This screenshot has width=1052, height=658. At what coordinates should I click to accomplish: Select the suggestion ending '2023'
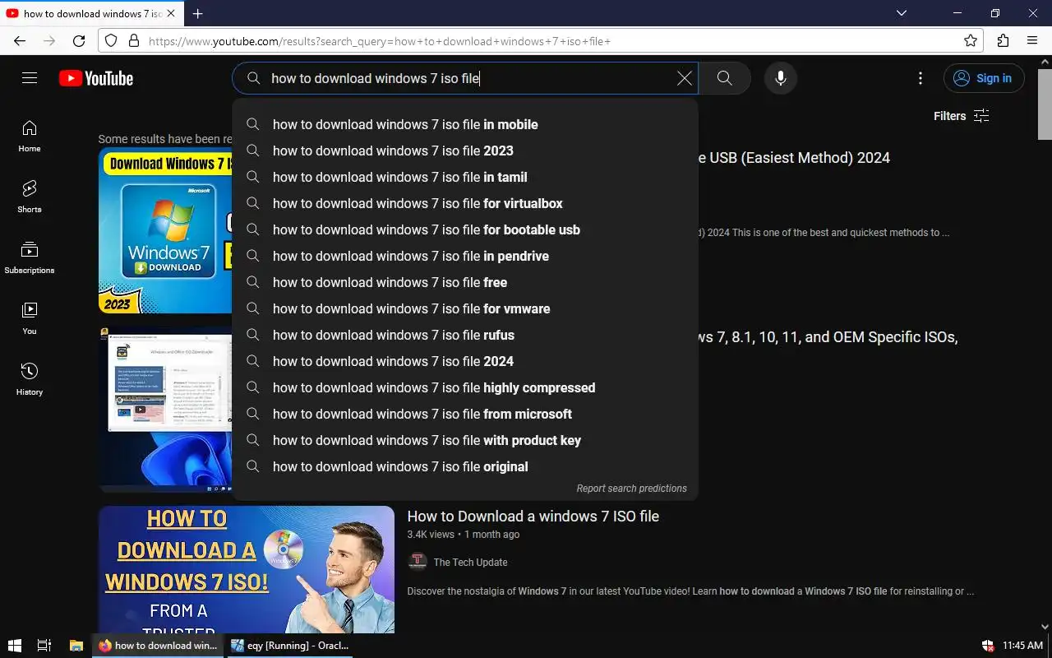click(x=465, y=151)
